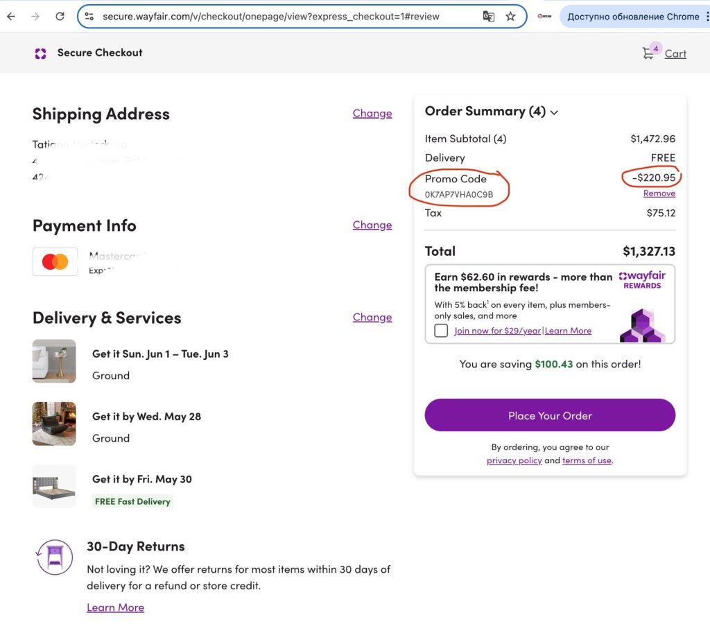Image resolution: width=710 pixels, height=640 pixels.
Task: Expand the Order Summary chevron
Action: click(554, 112)
